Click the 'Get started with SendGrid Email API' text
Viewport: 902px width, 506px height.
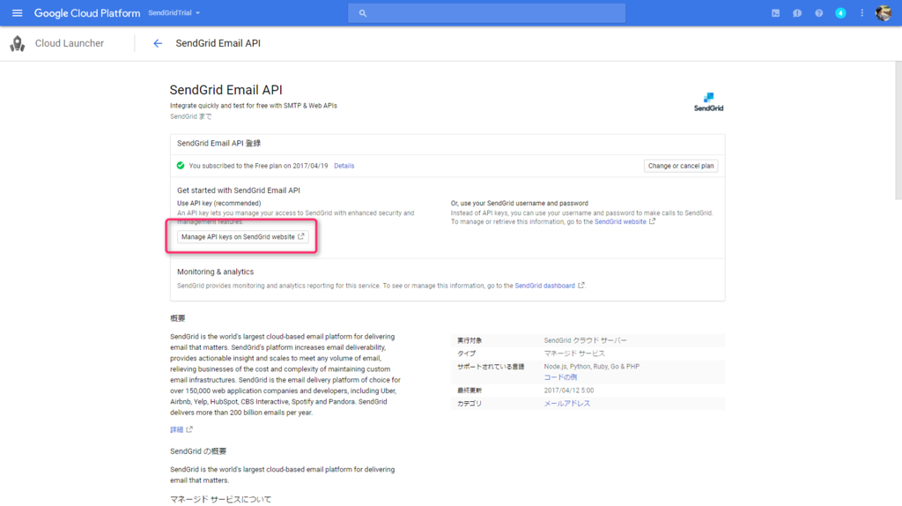point(238,190)
